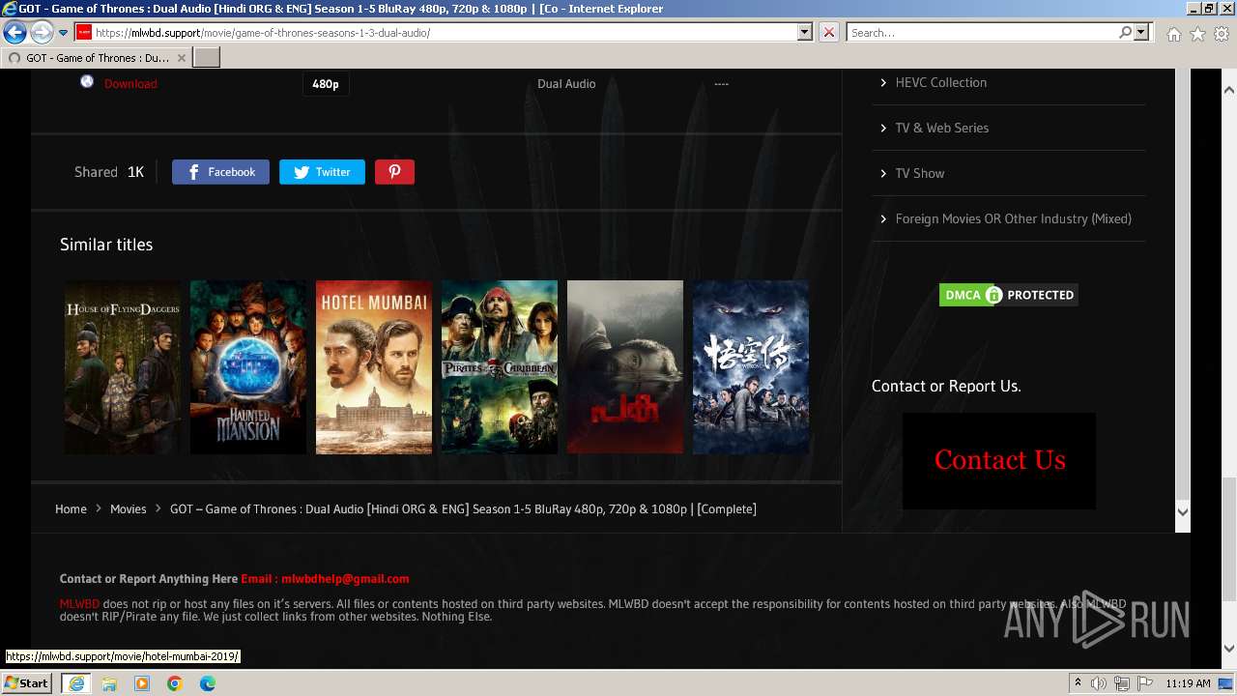Open the address bar autocomplete dropdown
1237x696 pixels.
click(805, 33)
